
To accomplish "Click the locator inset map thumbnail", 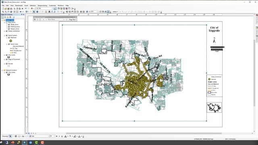I will [214, 108].
